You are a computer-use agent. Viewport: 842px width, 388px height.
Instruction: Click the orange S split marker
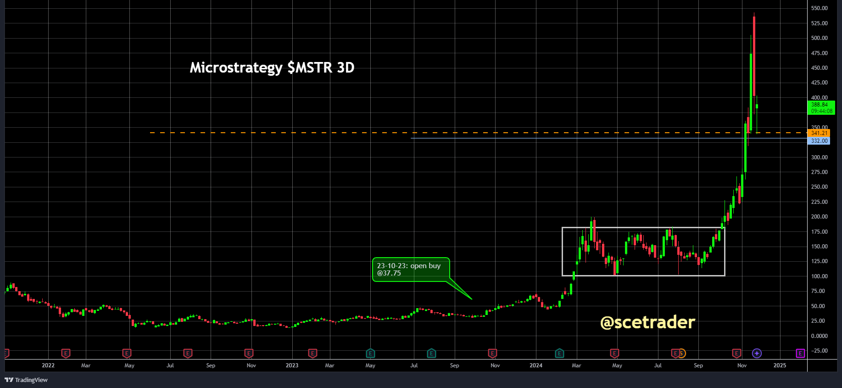[x=682, y=353]
